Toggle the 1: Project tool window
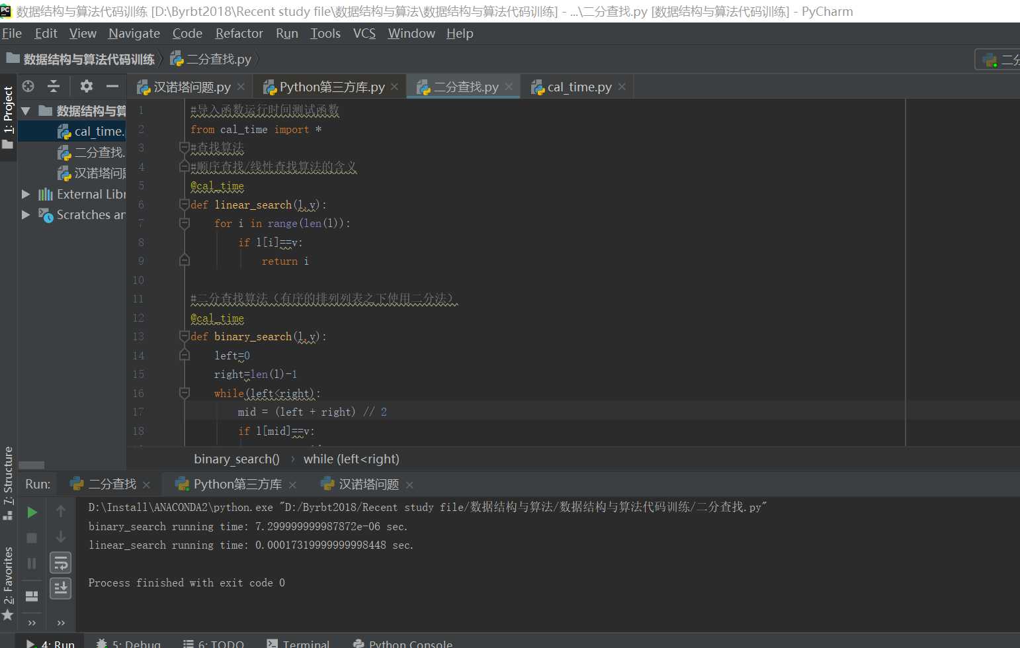The width and height of the screenshot is (1020, 648). (x=8, y=117)
